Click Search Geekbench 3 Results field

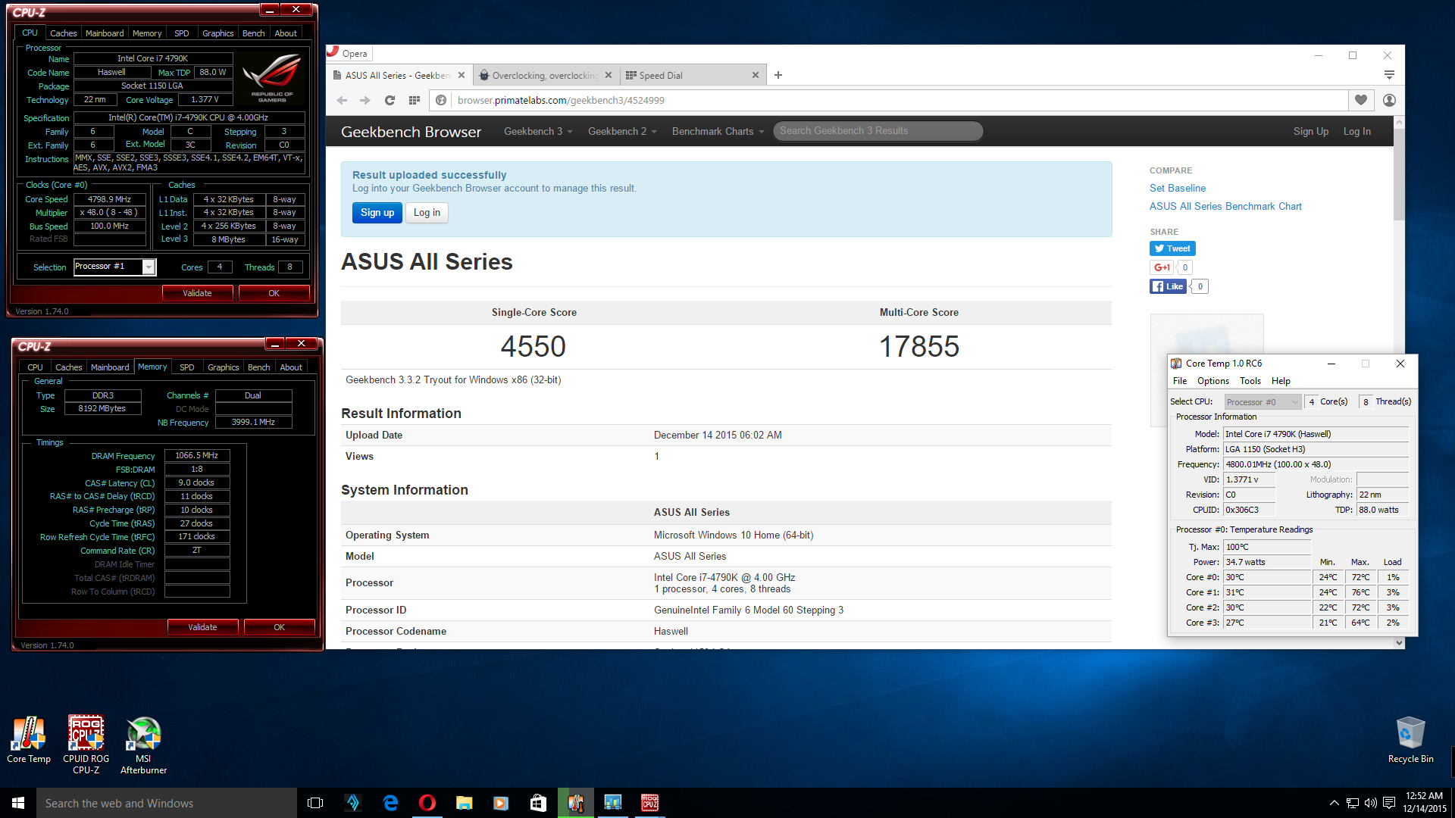pos(878,131)
